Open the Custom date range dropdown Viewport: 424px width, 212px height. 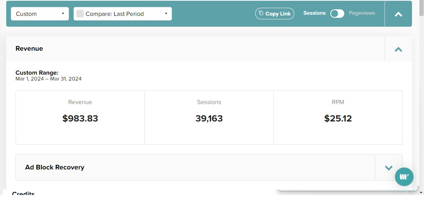coord(40,14)
